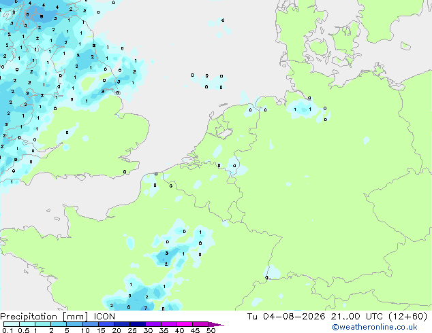Image resolution: width=432 pixels, height=333 pixels.
Task: Select the 25–30 mm navy legend swatch
Action: tap(138, 324)
